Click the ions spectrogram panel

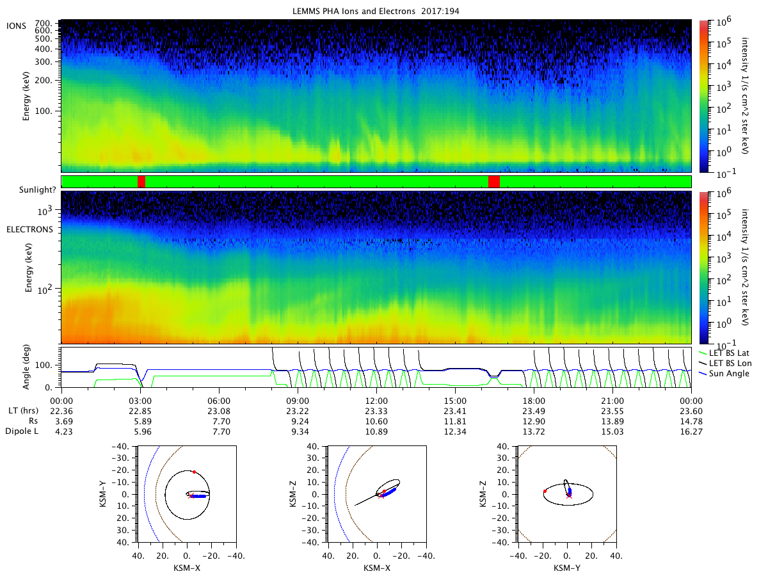(376, 95)
